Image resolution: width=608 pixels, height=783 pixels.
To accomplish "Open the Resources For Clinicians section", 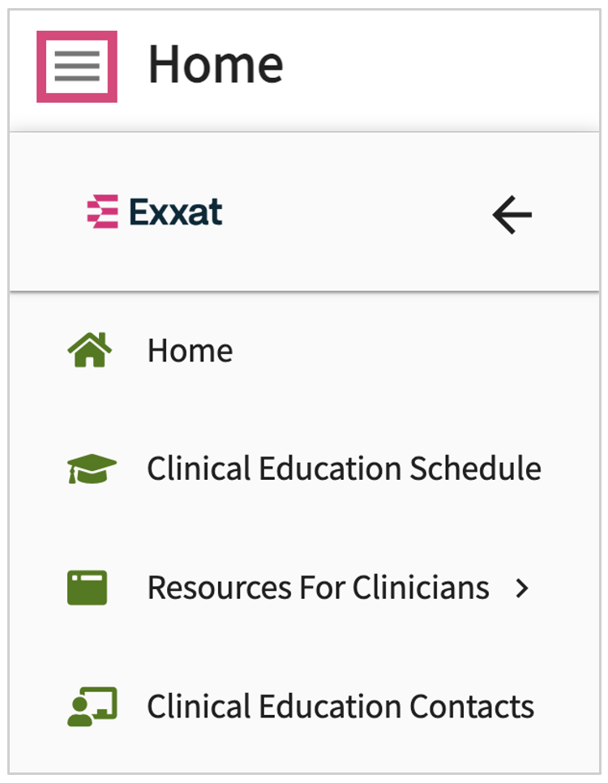I will click(316, 587).
